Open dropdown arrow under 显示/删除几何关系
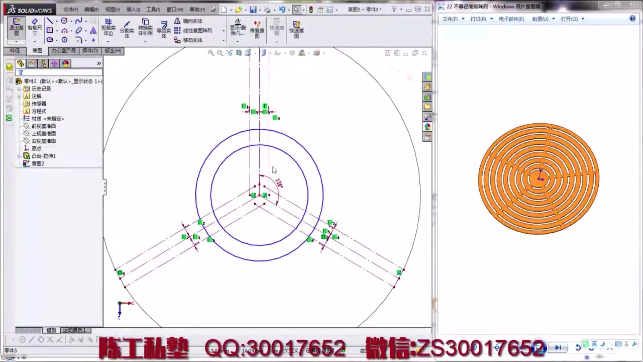 pyautogui.click(x=238, y=41)
